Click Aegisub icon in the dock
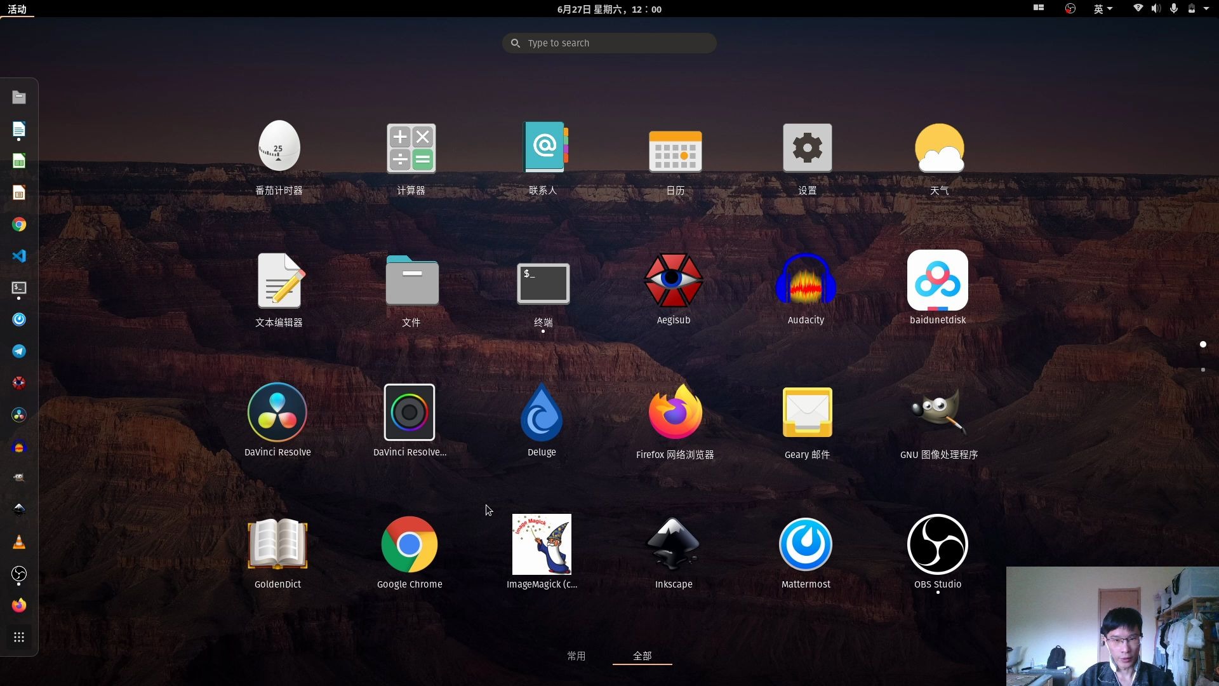 [19, 383]
